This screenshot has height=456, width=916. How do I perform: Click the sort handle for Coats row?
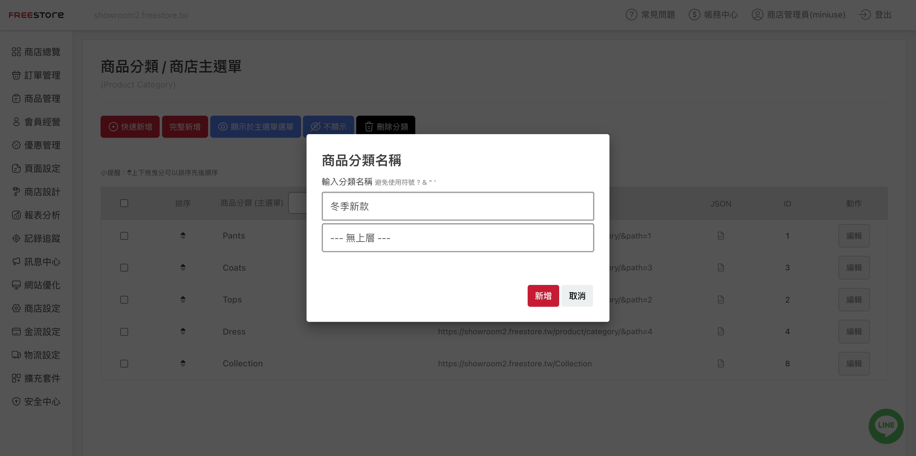(x=183, y=267)
